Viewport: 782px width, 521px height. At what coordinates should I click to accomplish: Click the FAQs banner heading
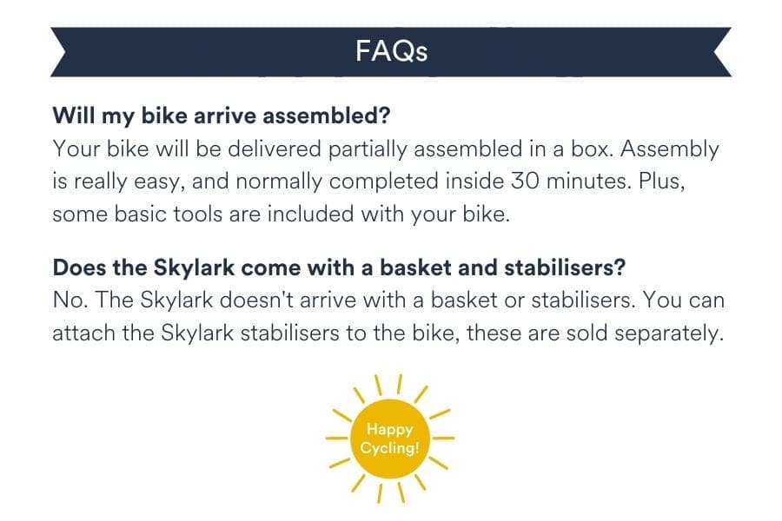pyautogui.click(x=392, y=51)
